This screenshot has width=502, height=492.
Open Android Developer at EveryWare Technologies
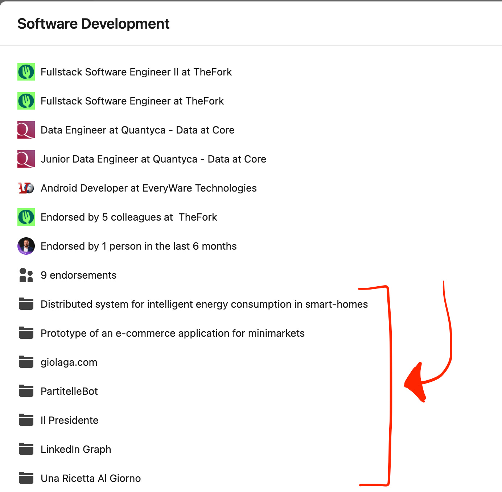click(x=149, y=188)
